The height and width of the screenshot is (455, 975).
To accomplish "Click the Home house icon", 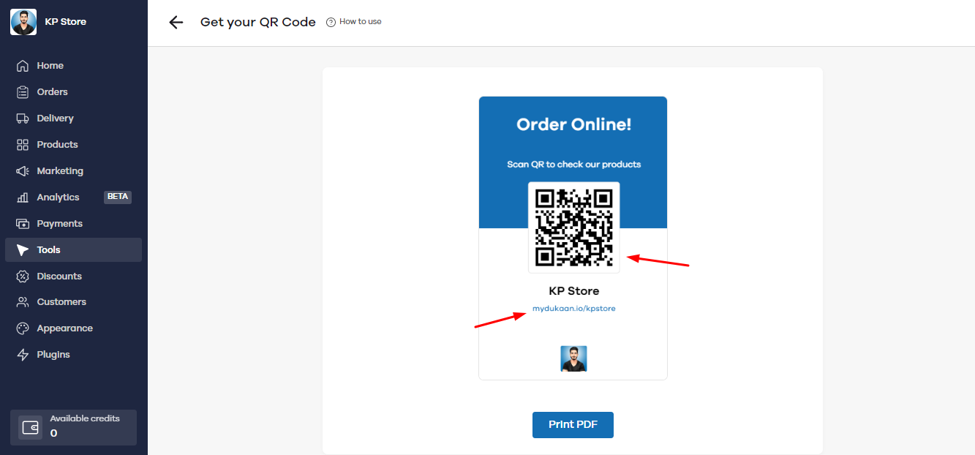I will [23, 66].
